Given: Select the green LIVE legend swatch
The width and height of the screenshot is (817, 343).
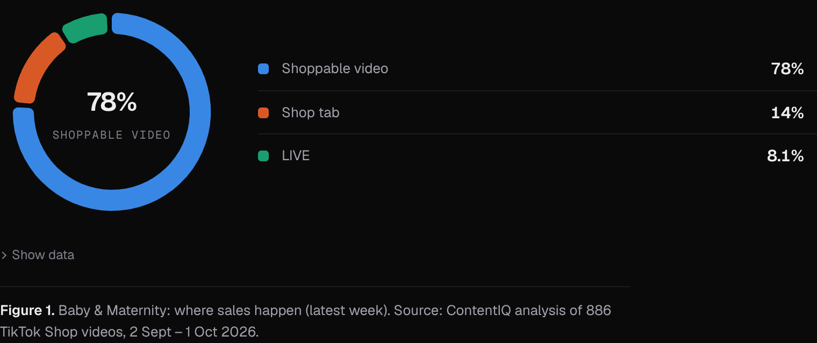Looking at the screenshot, I should coord(263,156).
